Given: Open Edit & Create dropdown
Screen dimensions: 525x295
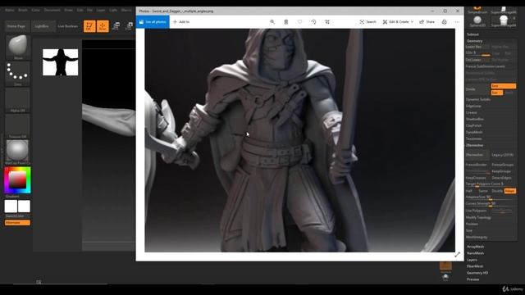Looking at the screenshot, I should (398, 22).
